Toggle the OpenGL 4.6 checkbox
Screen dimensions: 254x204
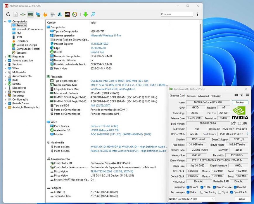(x=232, y=192)
